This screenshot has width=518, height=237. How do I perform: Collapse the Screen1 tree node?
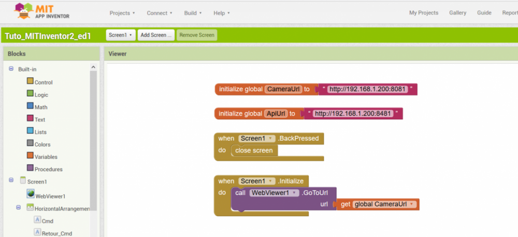[x=11, y=180]
